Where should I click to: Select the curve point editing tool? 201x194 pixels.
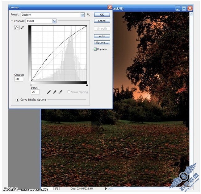point(17,27)
